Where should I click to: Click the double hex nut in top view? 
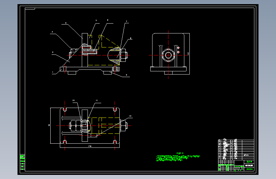[x=75, y=125]
